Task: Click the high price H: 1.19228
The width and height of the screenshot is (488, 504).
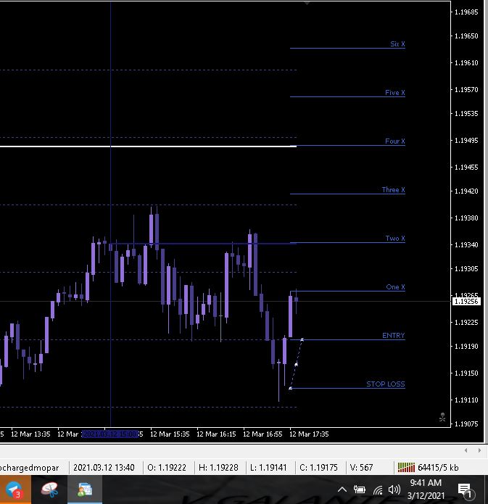Action: [x=218, y=467]
